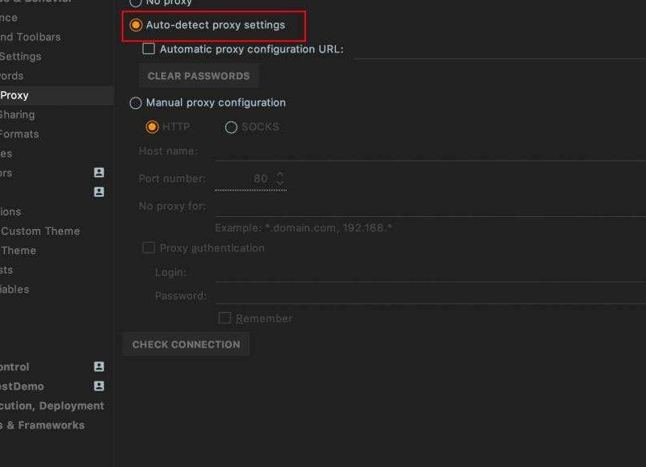Select the HTTP proxy type radio
Screen dimensions: 646x467
pyautogui.click(x=152, y=127)
